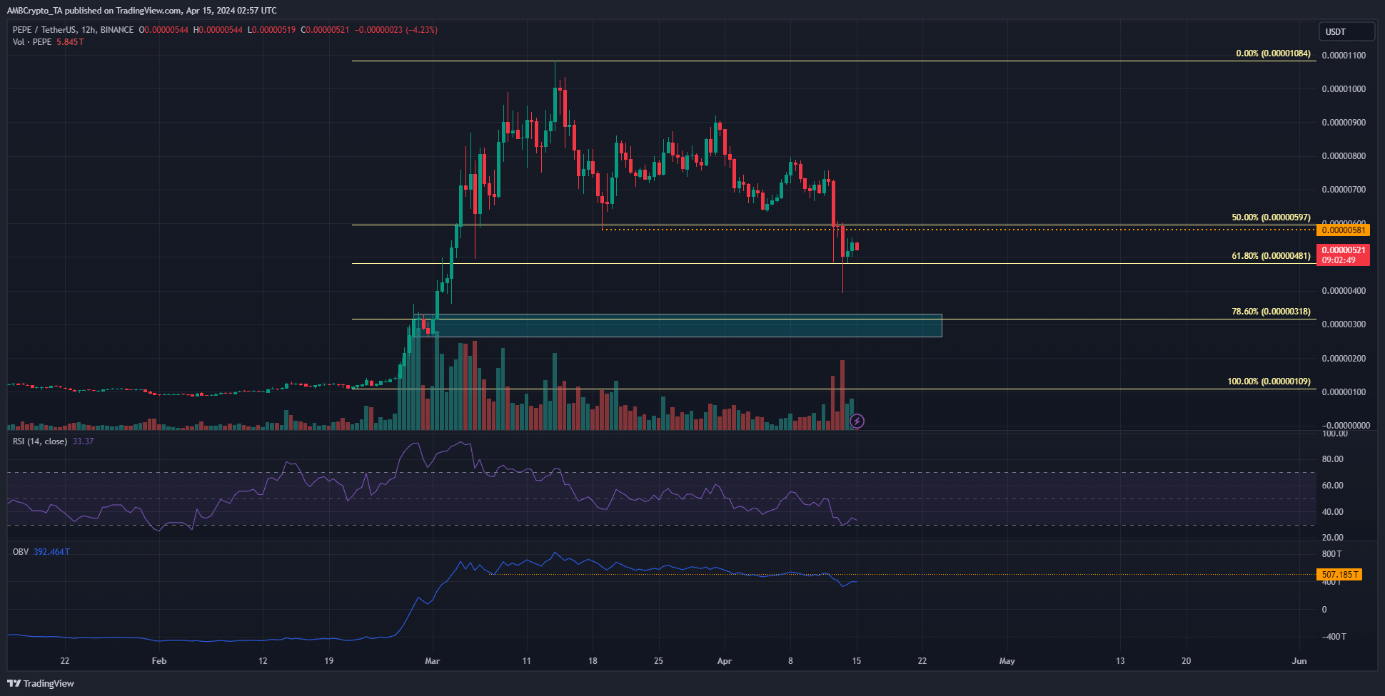
Task: Click the price change −4.23% text
Action: [x=421, y=30]
